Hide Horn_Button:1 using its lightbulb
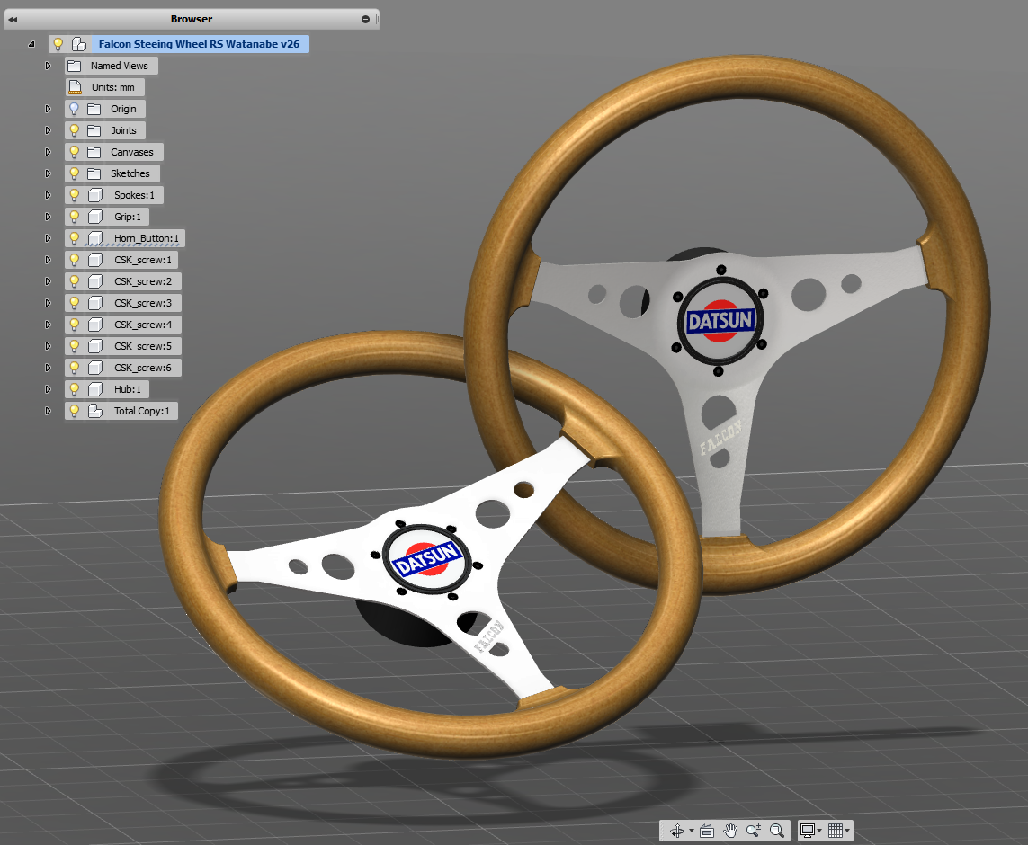The image size is (1028, 845). click(74, 238)
